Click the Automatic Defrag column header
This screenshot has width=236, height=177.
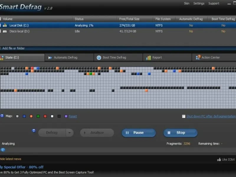[191, 19]
